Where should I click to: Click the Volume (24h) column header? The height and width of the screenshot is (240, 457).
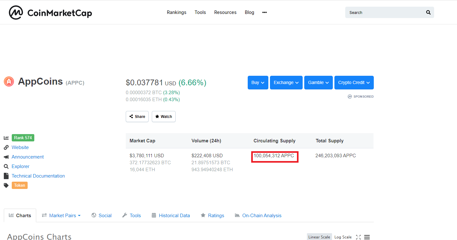click(x=206, y=141)
